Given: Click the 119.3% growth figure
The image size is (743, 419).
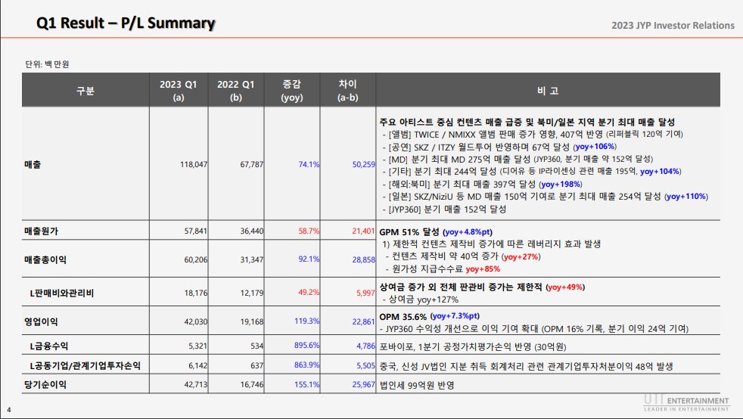Looking at the screenshot, I should 307,321.
